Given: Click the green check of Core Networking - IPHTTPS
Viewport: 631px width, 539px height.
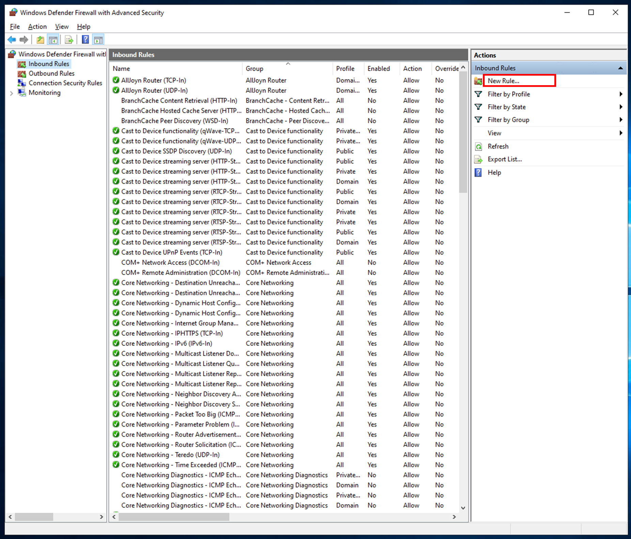Looking at the screenshot, I should (x=116, y=334).
